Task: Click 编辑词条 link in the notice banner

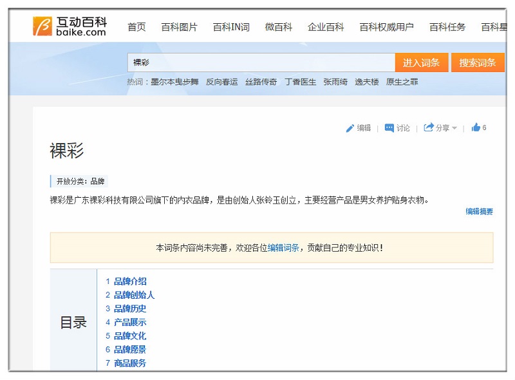Action: [x=283, y=247]
